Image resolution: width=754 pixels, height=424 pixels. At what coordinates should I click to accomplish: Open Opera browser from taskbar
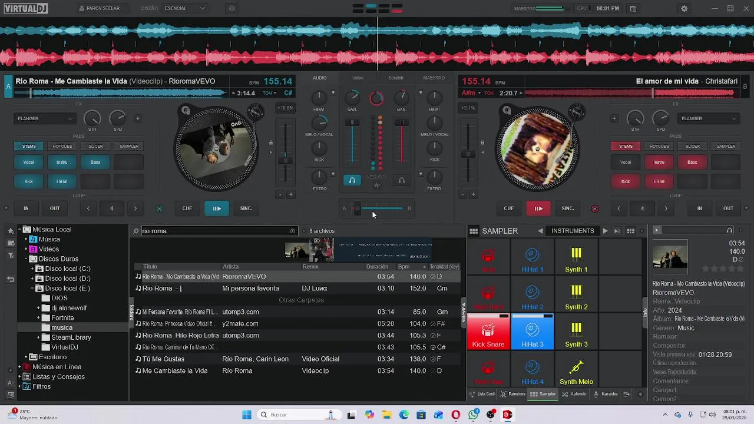[x=456, y=415]
